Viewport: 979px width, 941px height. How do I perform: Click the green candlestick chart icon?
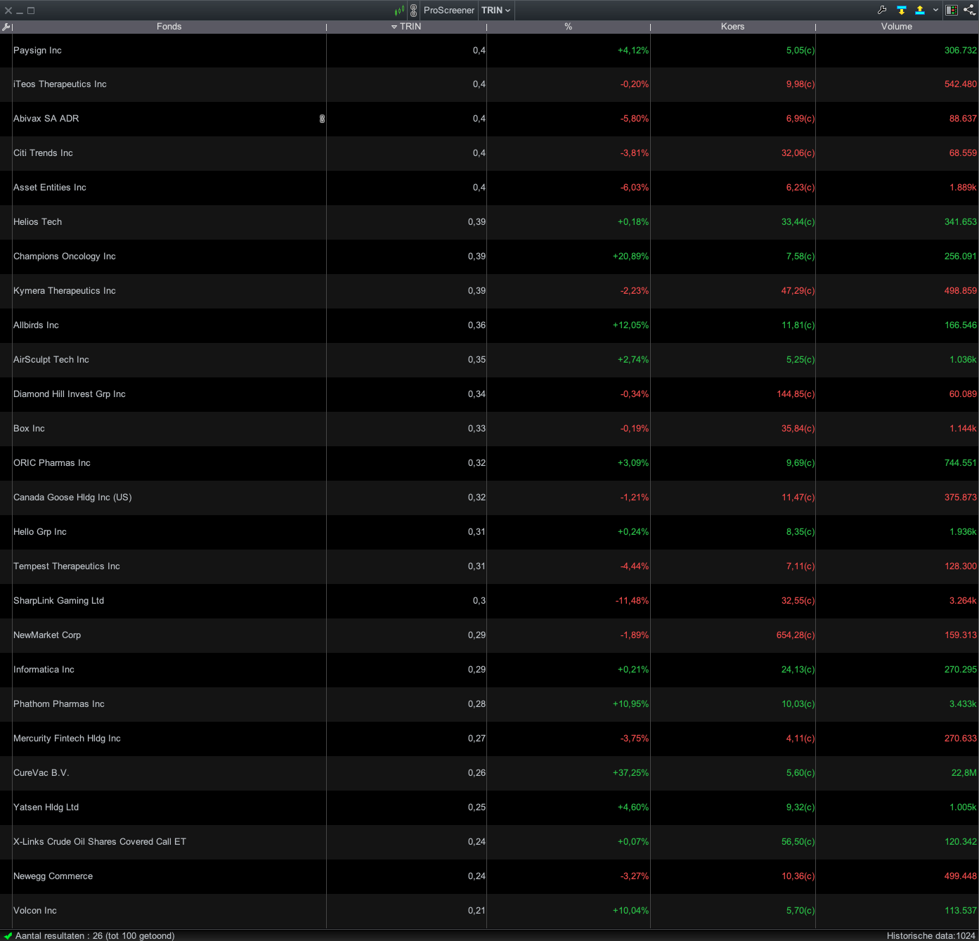coord(399,11)
